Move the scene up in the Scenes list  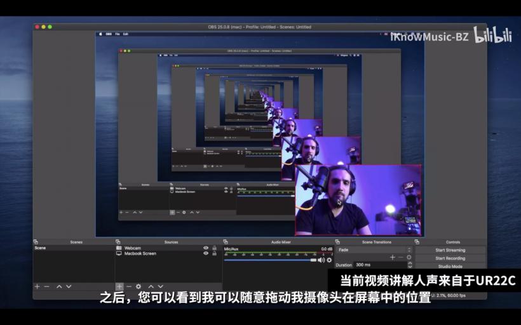[x=59, y=286]
